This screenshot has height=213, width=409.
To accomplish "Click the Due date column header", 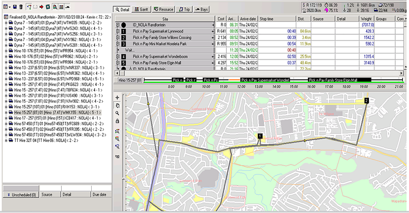I will coord(101,195).
